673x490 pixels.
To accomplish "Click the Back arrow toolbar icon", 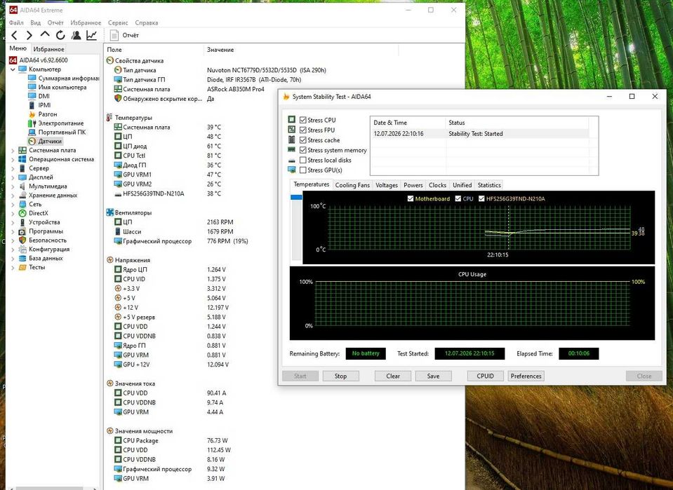I will coord(15,35).
